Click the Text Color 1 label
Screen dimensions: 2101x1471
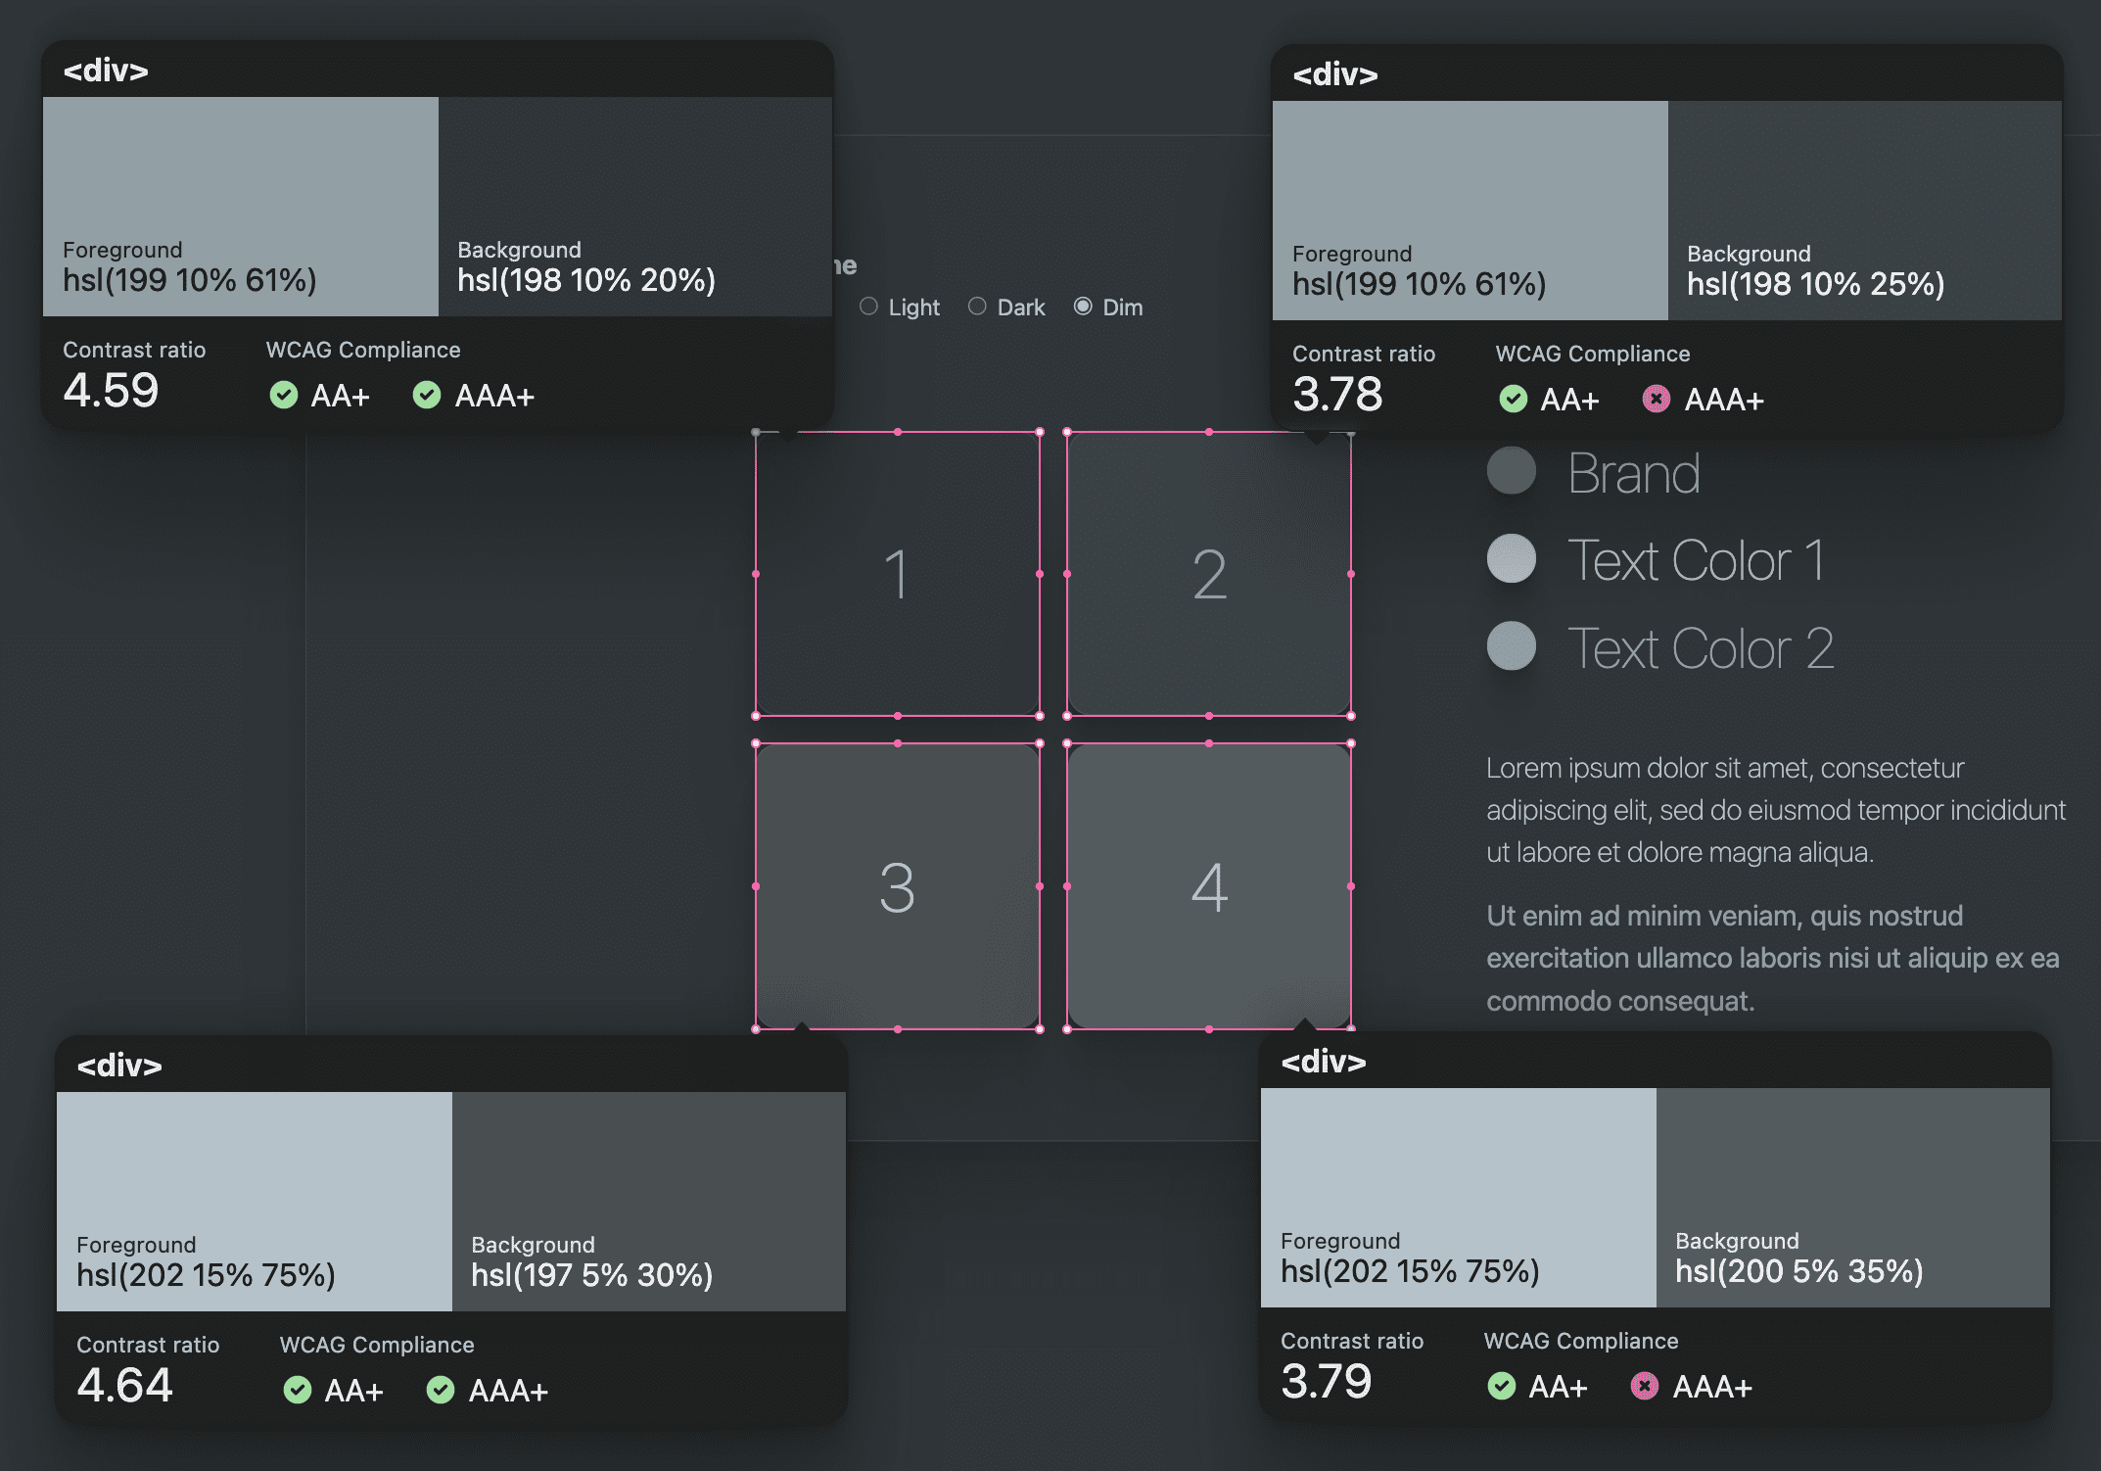1697,559
